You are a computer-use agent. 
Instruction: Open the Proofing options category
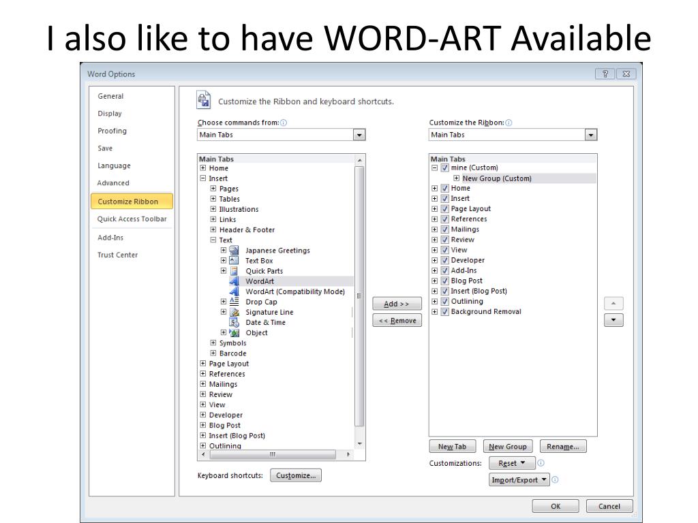point(112,131)
